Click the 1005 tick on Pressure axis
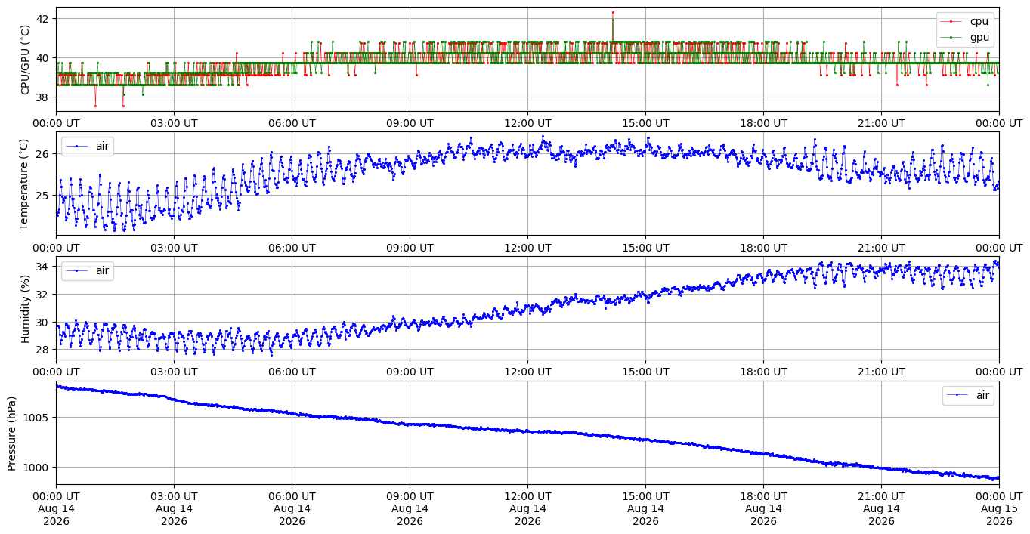1030x534 pixels. (x=39, y=417)
